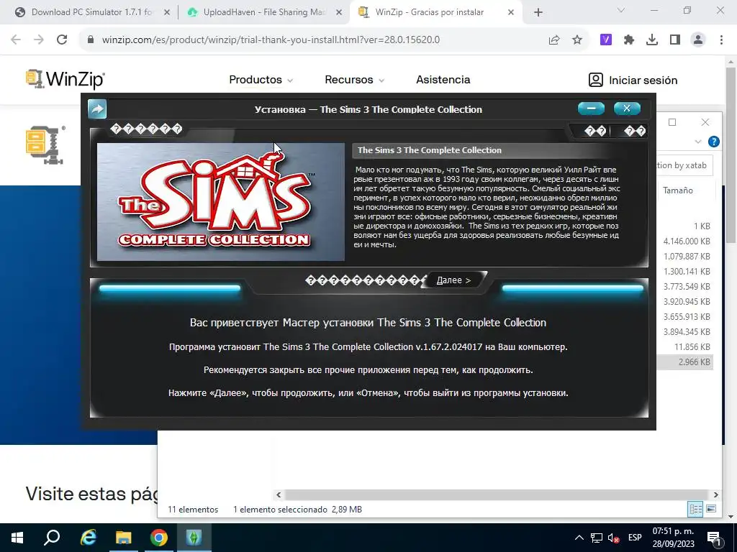This screenshot has width=737, height=552.
Task: Select the 4.146.000 KB file row
Action: (x=685, y=241)
